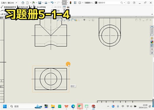The image size is (154, 110).
Task: Save the drawing with the Save icon
Action: tap(40, 3)
